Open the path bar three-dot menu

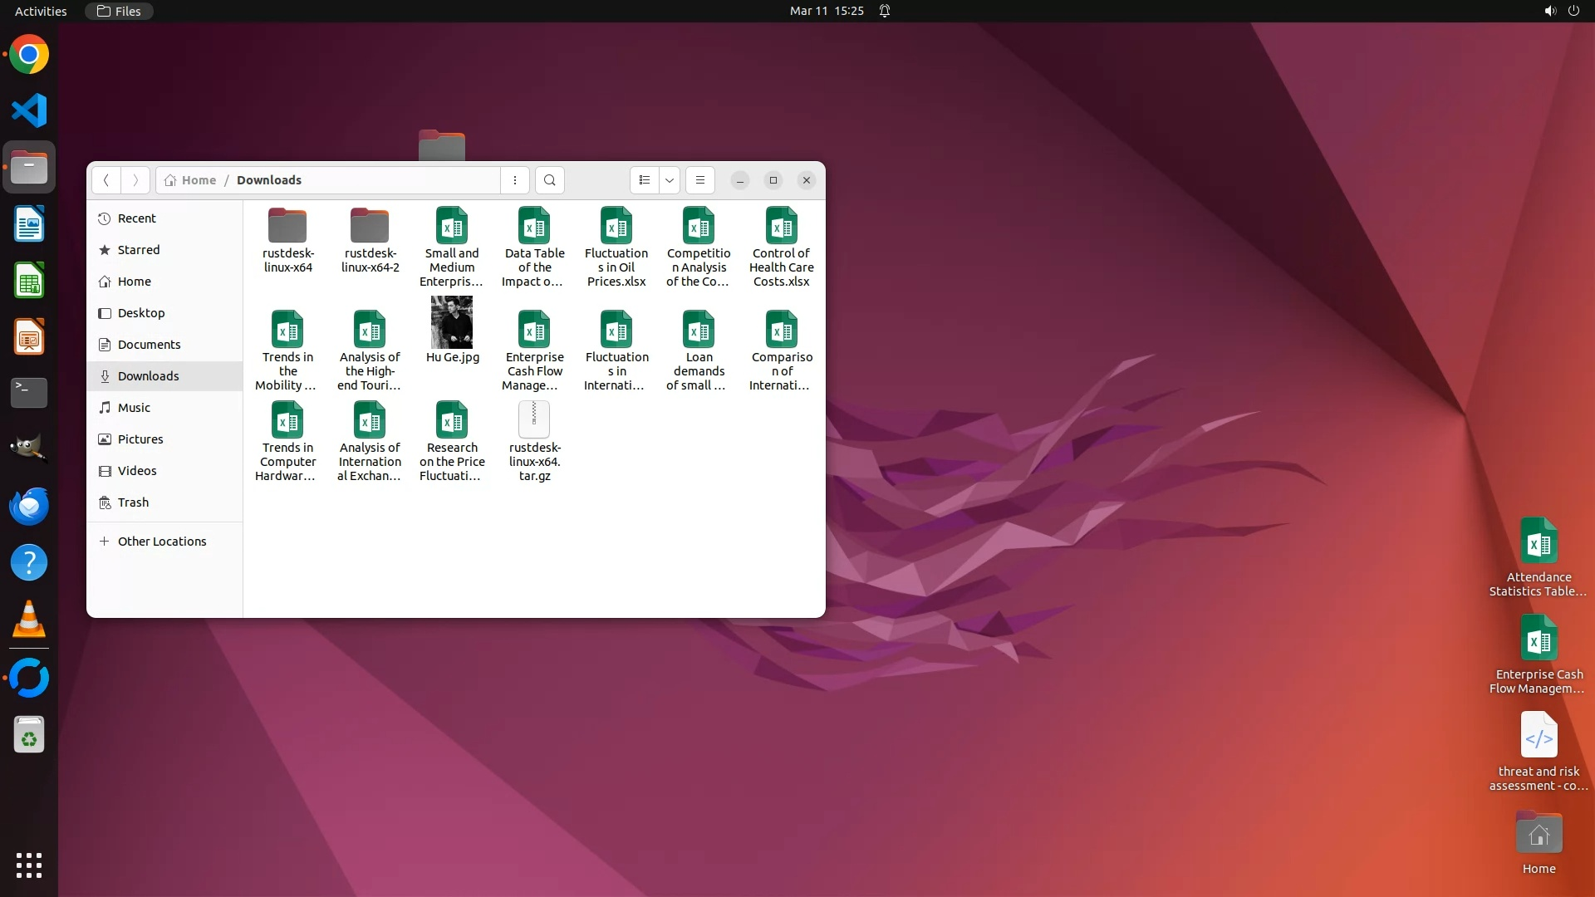click(515, 180)
